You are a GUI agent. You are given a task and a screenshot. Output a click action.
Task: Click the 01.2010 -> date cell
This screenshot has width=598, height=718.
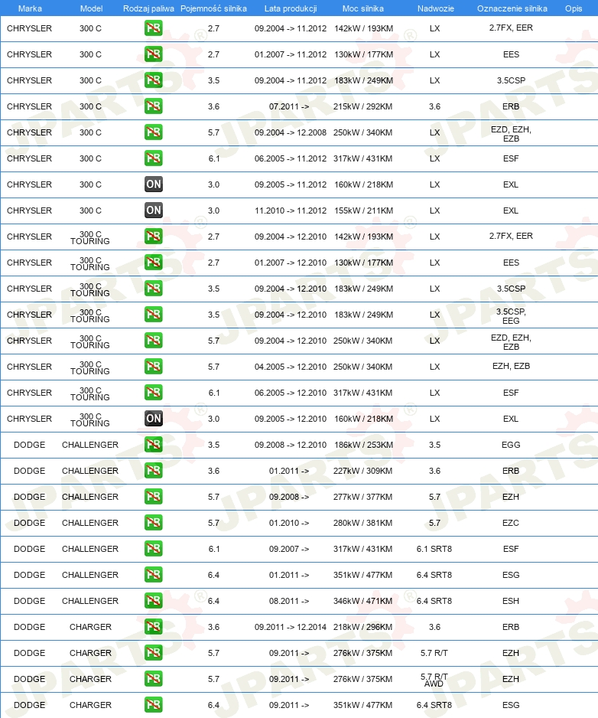click(289, 523)
